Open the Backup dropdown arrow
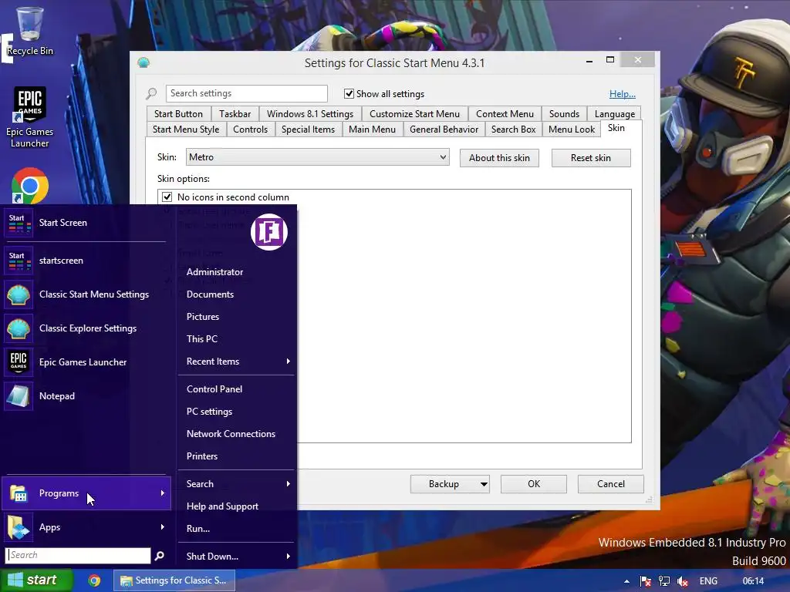790x592 pixels. point(484,484)
